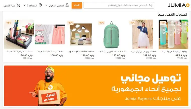Image resolution: width=191 pixels, height=109 pixels.
Task: Click the -16% badge on desk organizer
Action: pos(9,23)
